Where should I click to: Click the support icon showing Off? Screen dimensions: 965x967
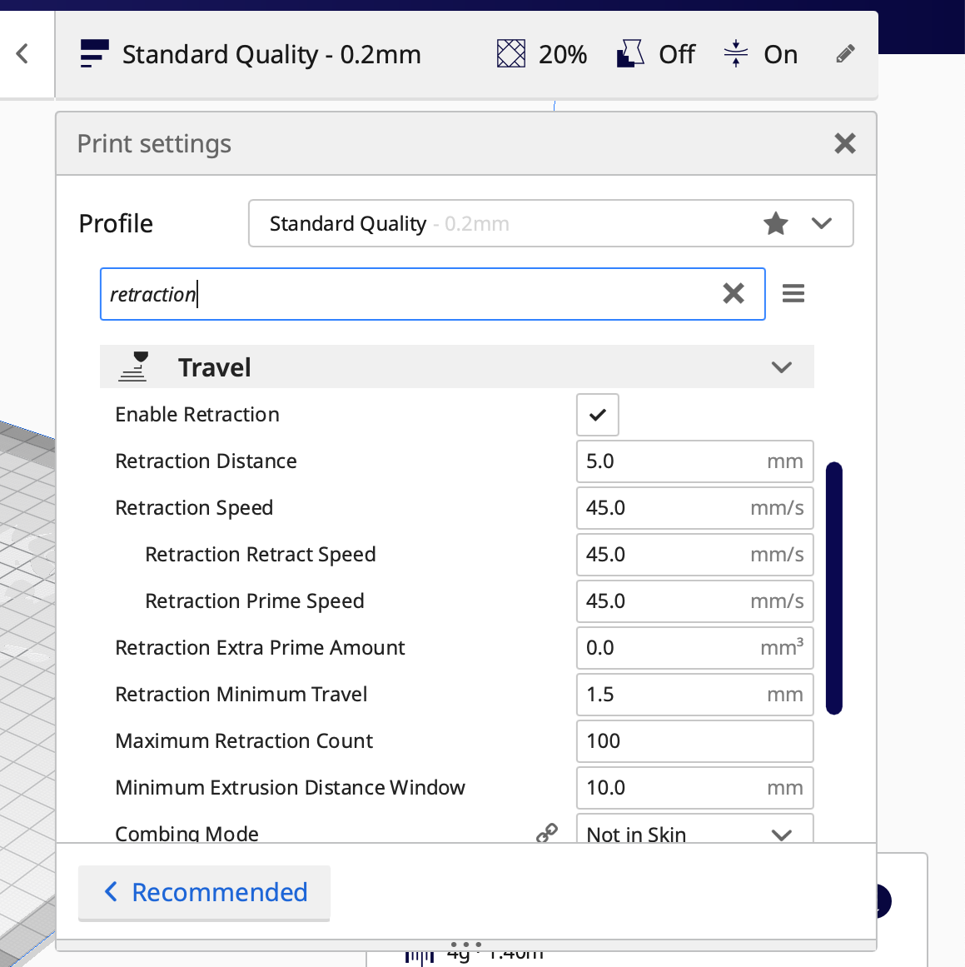tap(630, 53)
